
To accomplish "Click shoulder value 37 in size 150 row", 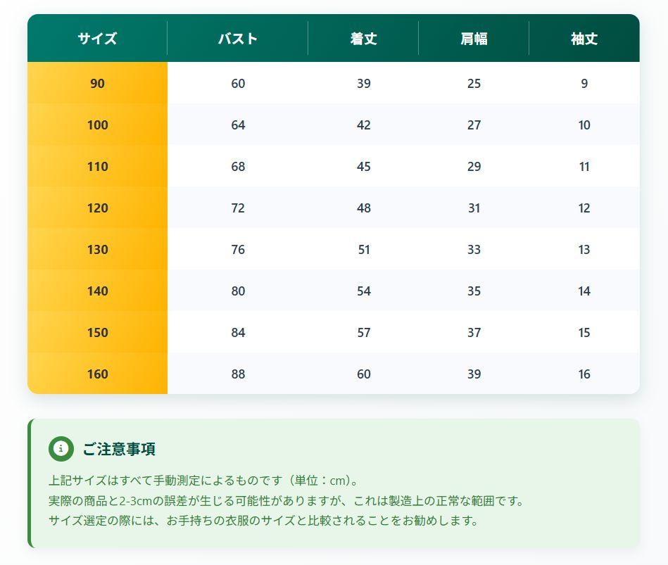I will (x=474, y=333).
